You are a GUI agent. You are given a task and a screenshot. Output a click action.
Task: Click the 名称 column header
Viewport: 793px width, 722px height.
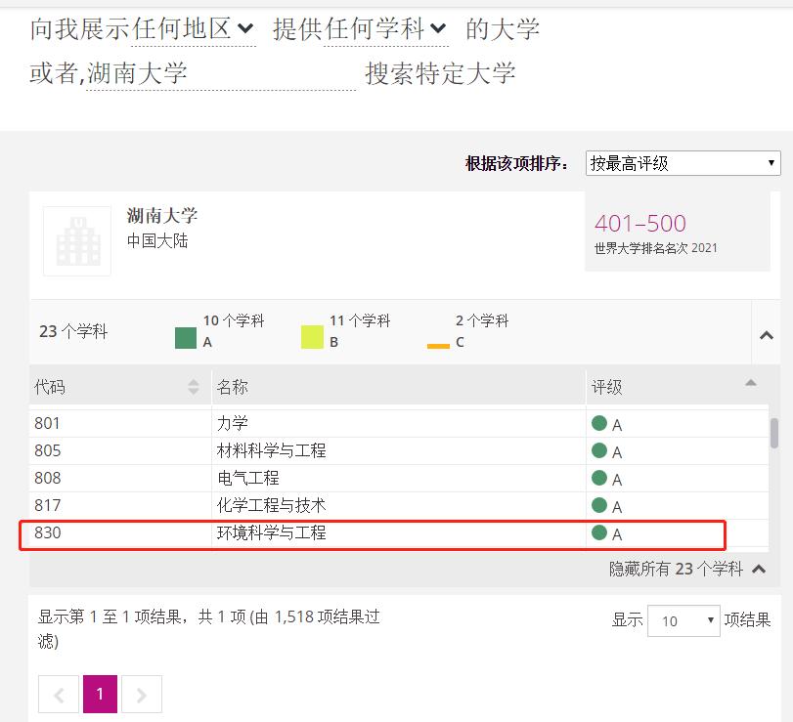(399, 387)
